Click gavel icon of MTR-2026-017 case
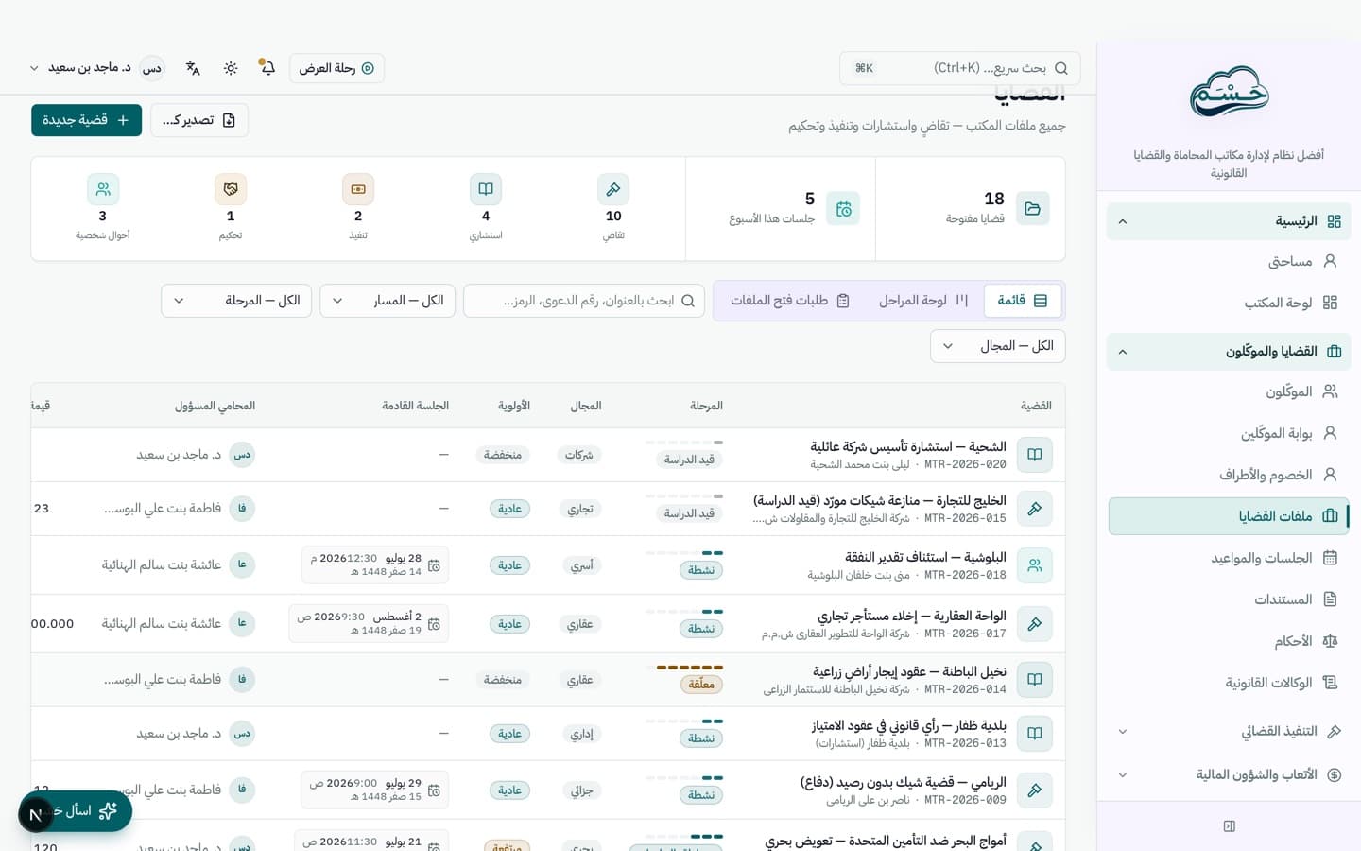The image size is (1361, 851). 1035,624
